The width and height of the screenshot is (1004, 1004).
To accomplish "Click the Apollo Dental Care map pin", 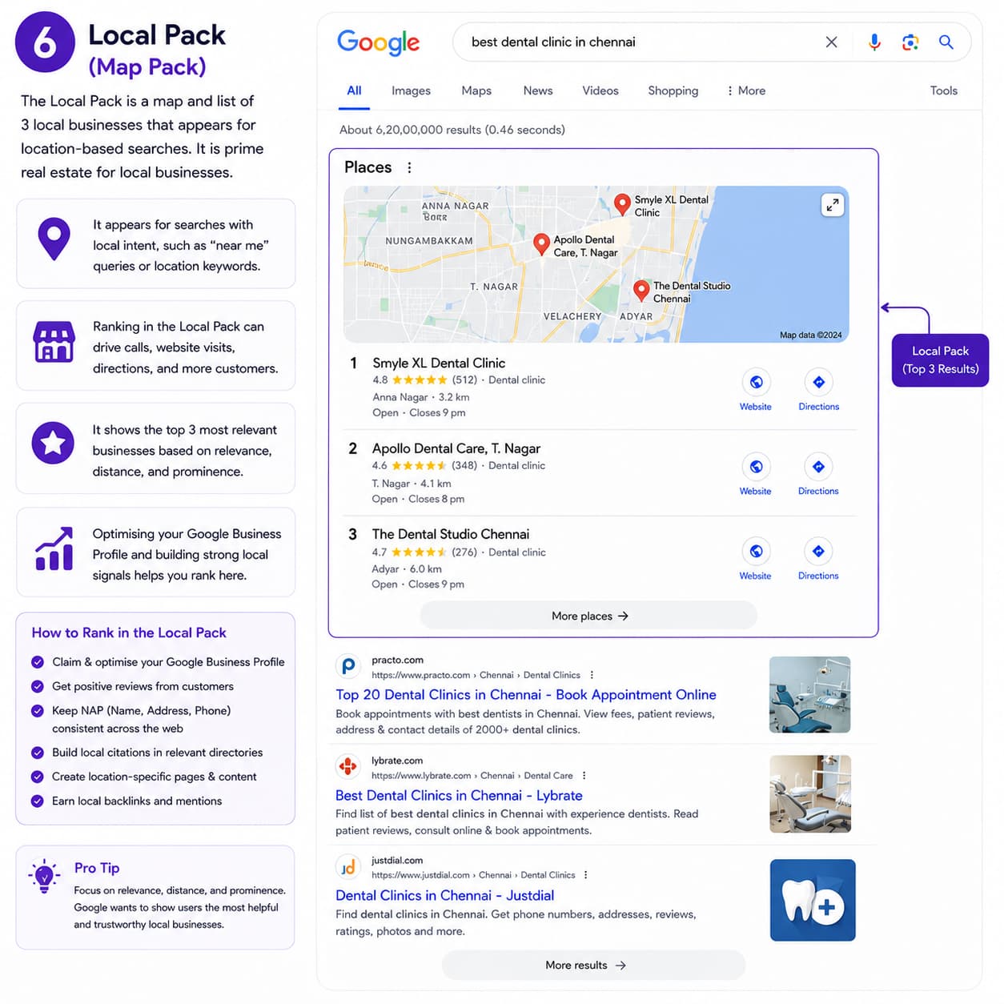I will click(541, 243).
